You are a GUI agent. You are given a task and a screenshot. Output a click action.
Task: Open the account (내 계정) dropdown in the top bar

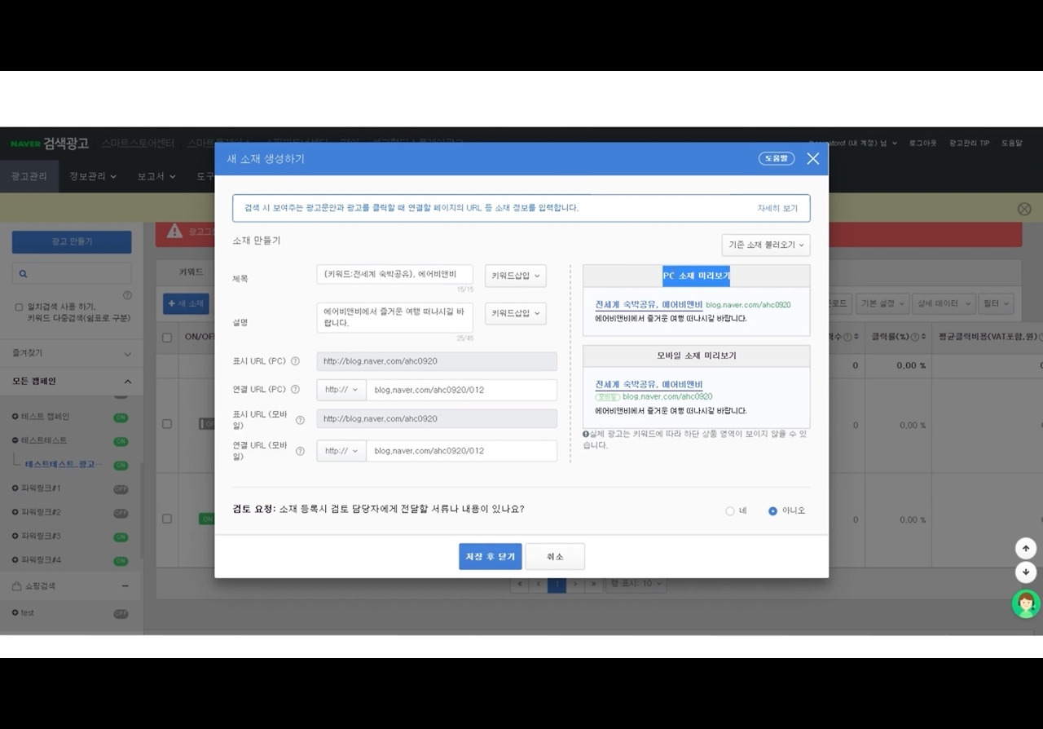853,144
